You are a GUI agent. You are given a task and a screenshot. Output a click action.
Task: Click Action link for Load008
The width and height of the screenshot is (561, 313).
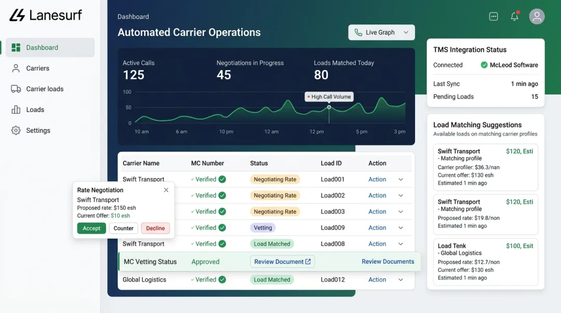tap(377, 244)
